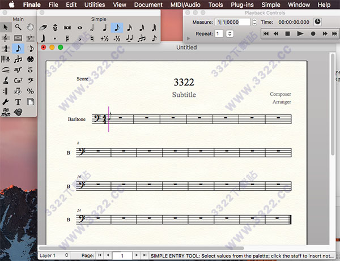Open the Document menu
340x261 pixels.
click(x=148, y=5)
